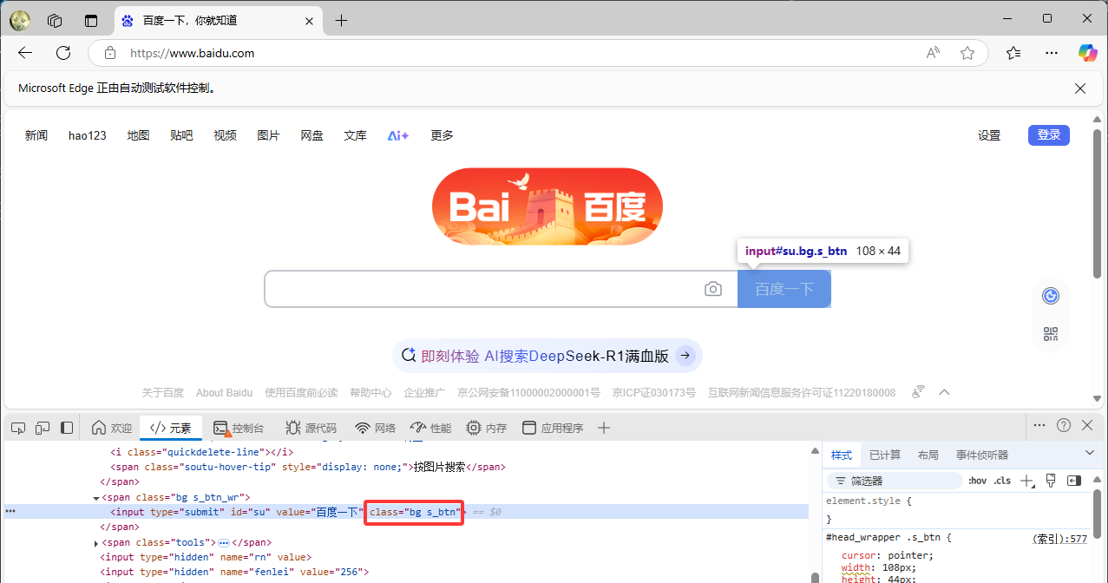Switch to the 样式 styles pane

pos(842,455)
